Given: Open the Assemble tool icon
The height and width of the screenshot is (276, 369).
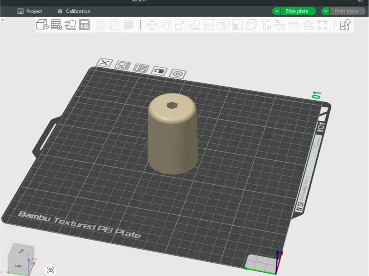Looking at the screenshot, I should pos(308,25).
